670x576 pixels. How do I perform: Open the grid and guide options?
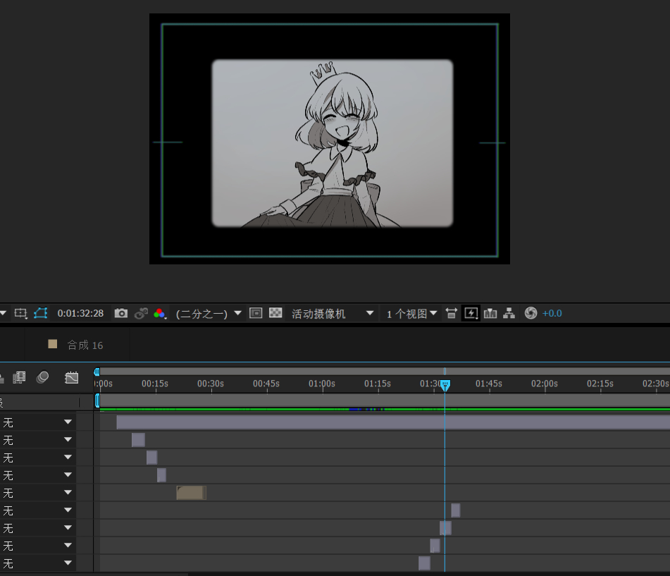(x=20, y=313)
